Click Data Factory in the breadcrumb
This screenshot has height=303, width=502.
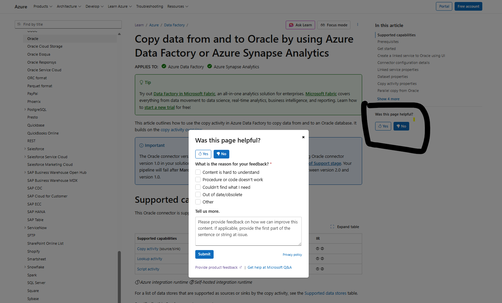tap(174, 25)
